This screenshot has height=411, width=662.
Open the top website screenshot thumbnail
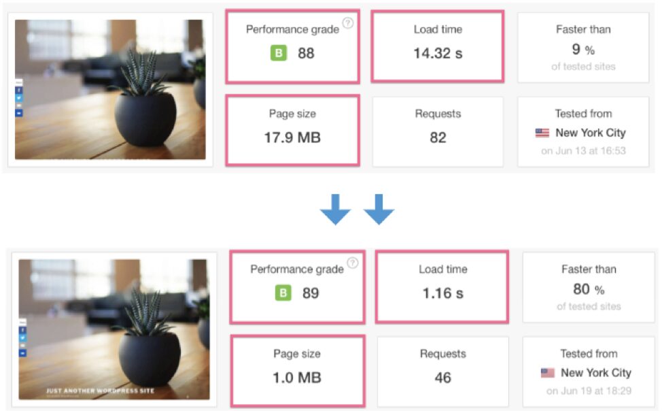pyautogui.click(x=110, y=90)
